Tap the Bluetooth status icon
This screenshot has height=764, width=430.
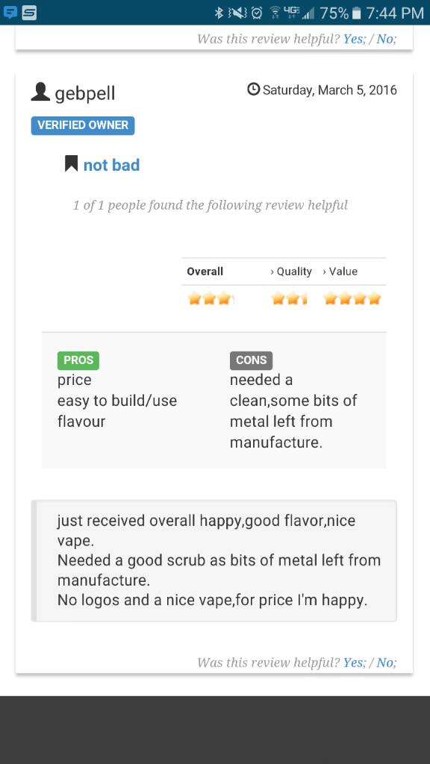click(219, 13)
